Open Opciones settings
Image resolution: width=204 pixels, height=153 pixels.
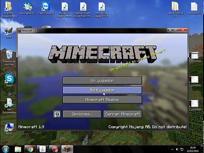[82, 114]
